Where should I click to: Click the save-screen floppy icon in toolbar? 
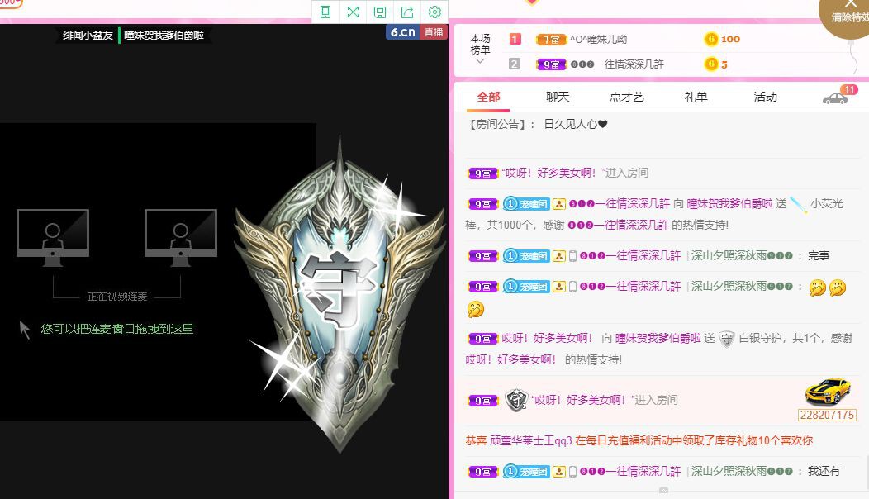(380, 12)
